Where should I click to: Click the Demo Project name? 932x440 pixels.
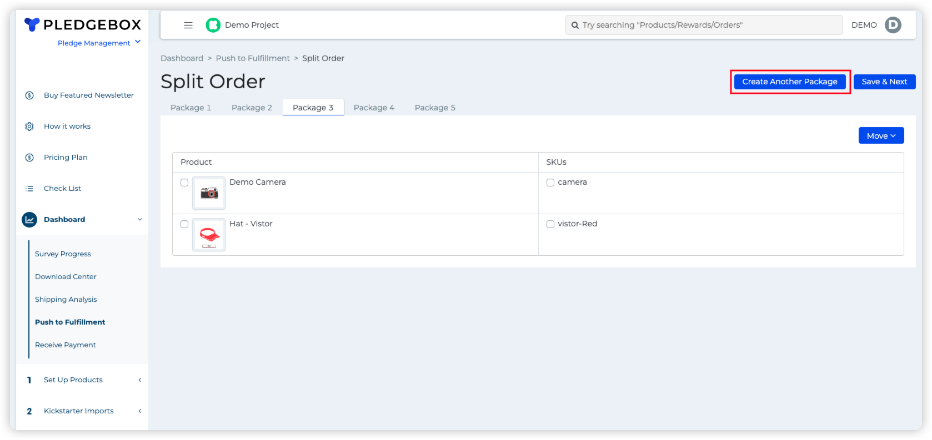click(252, 25)
